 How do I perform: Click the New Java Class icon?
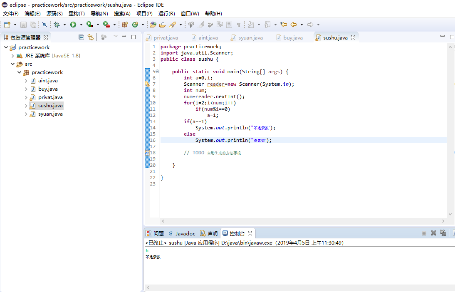coord(135,25)
